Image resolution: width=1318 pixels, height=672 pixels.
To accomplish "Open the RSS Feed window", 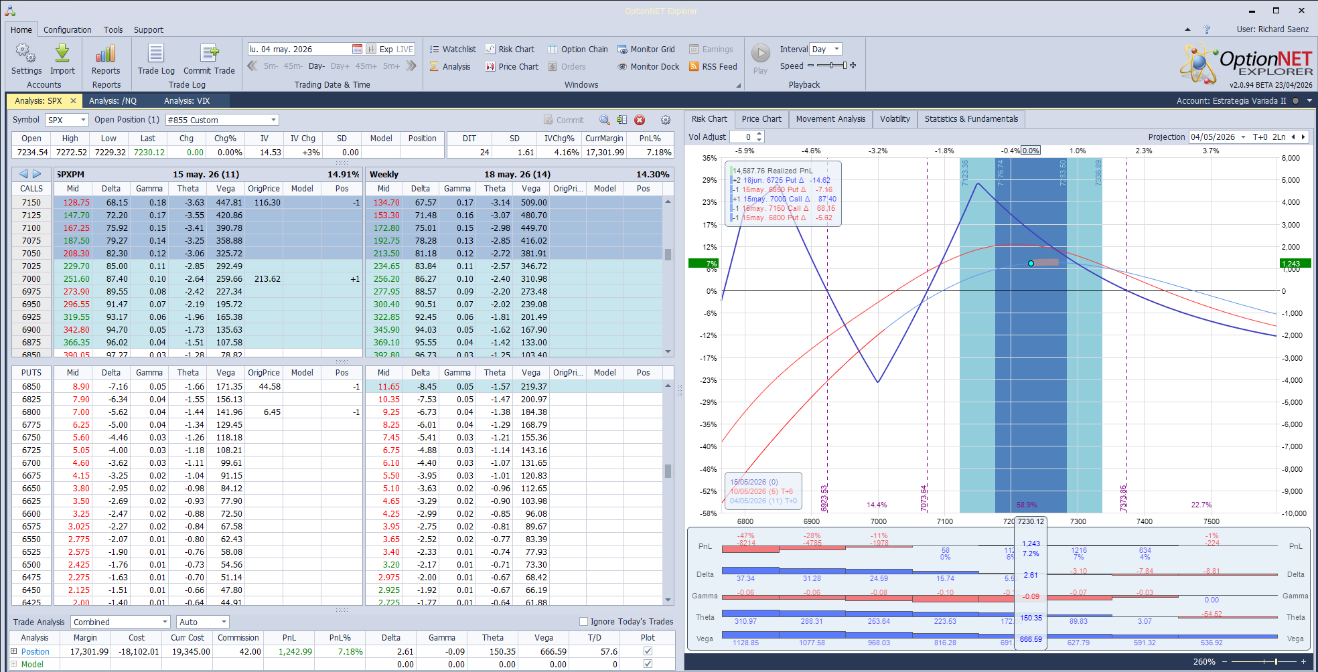I will 713,66.
